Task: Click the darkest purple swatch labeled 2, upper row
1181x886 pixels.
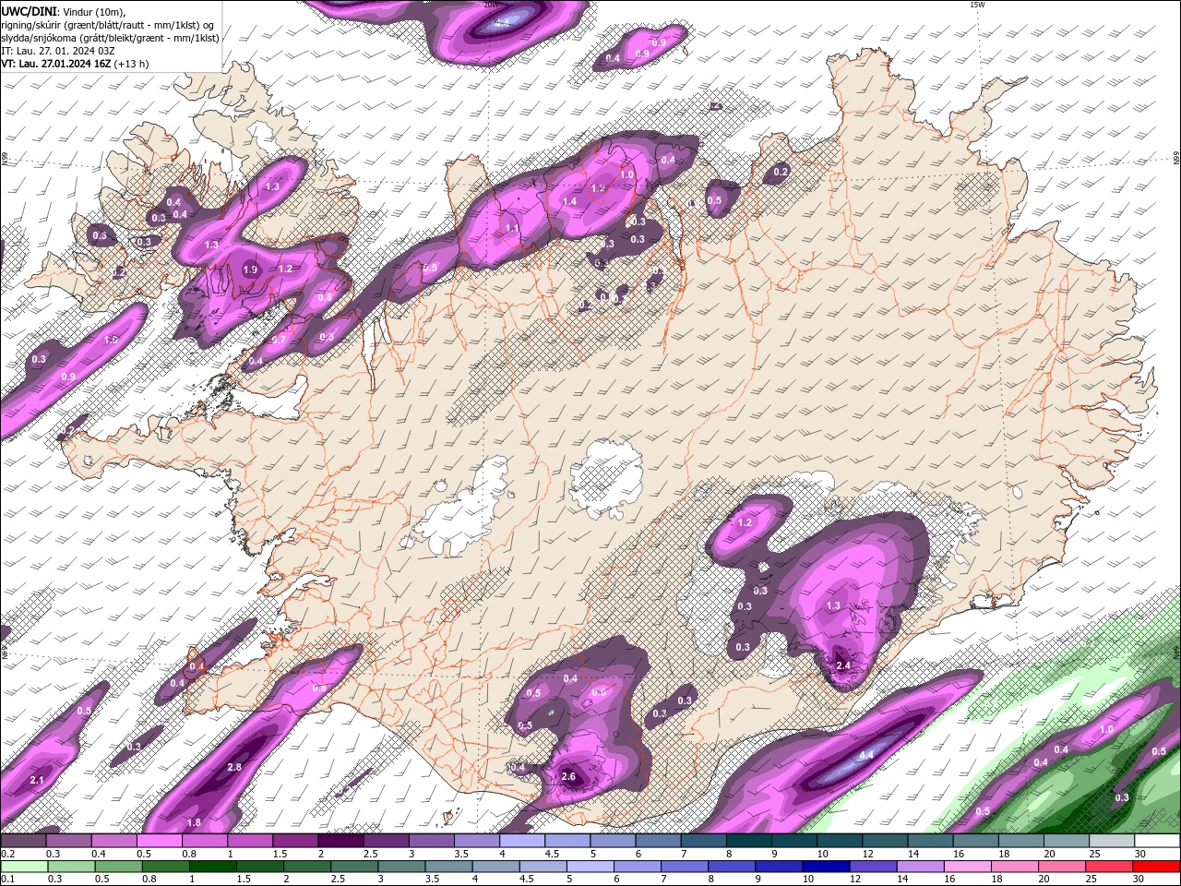Action: pyautogui.click(x=340, y=841)
